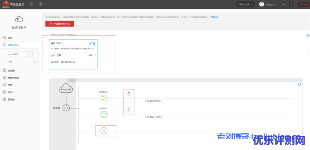The height and width of the screenshot is (150, 310).
Task: Click the help question mark icon
Action: coord(291,4)
